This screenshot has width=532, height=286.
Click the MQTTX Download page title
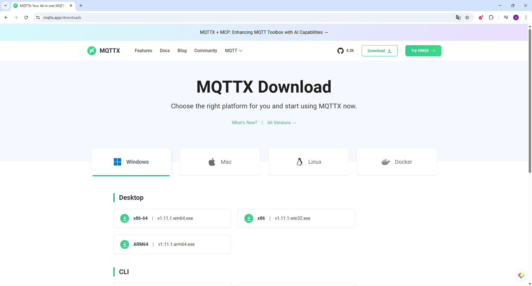point(264,87)
